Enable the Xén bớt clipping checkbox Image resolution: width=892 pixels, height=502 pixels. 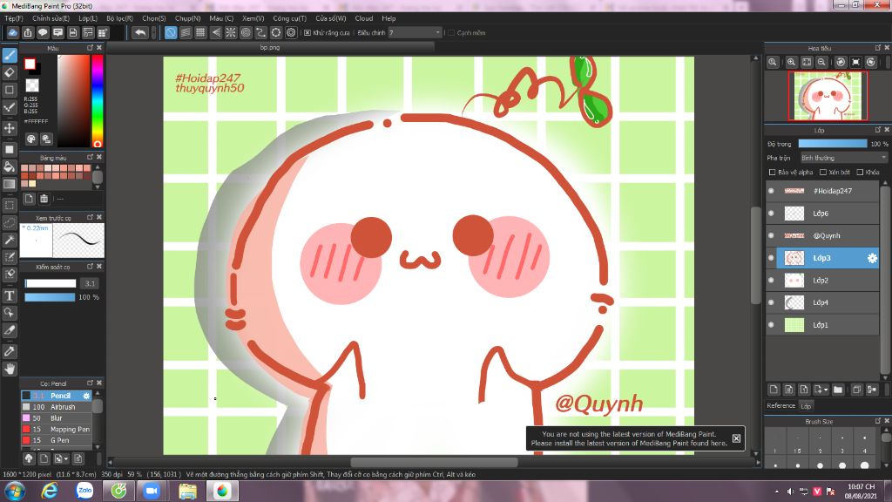[823, 172]
